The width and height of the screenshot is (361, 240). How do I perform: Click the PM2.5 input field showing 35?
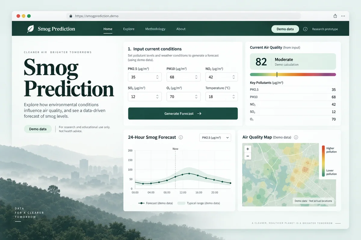click(145, 77)
